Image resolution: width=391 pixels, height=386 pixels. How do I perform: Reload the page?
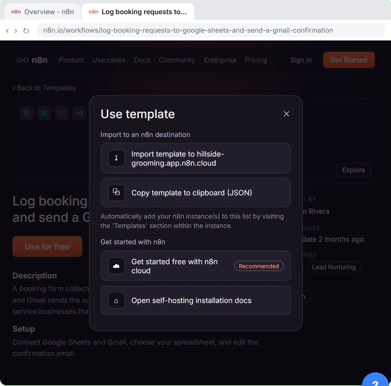point(26,31)
